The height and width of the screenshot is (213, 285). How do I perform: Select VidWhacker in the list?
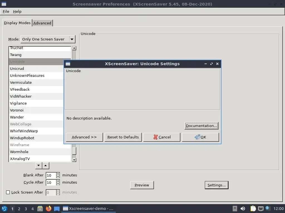click(x=36, y=96)
